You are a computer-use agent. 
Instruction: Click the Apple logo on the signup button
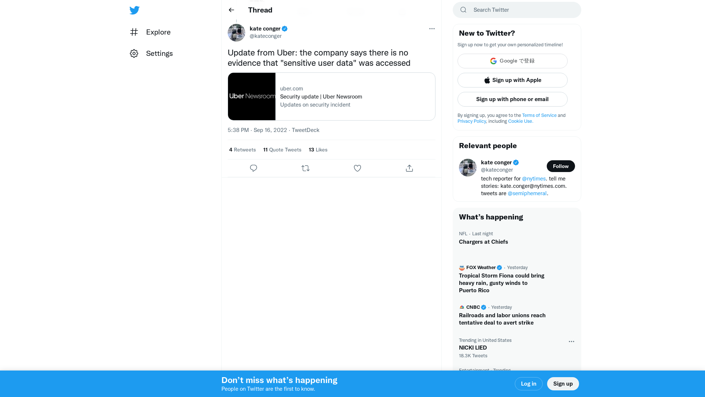pyautogui.click(x=487, y=80)
